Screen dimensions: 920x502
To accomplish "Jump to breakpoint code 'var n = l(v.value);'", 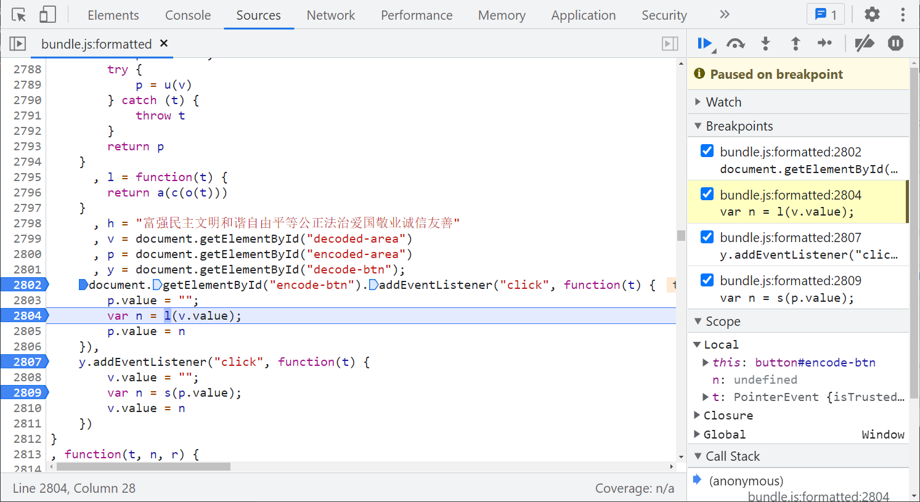I will pos(787,212).
